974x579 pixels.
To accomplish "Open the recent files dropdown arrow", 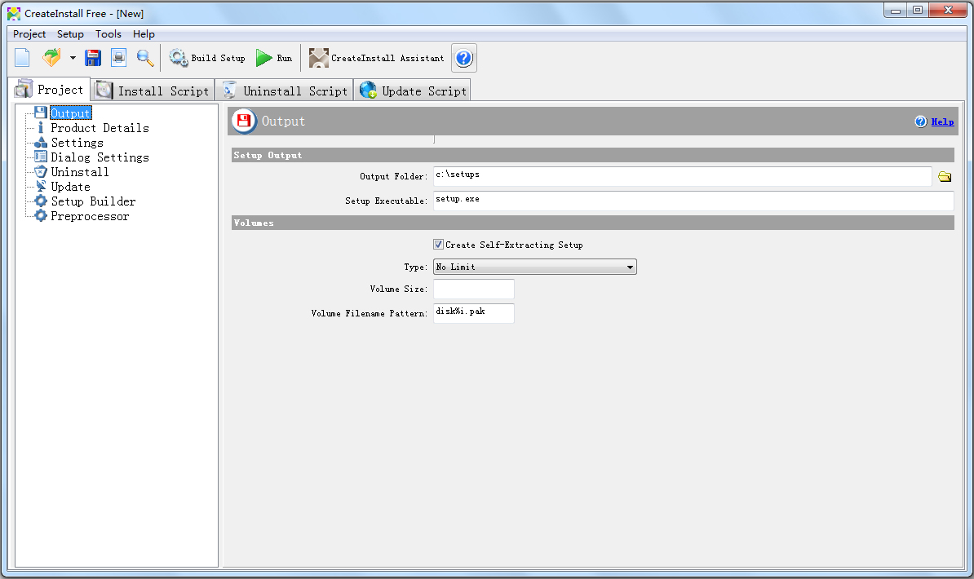I will click(73, 57).
